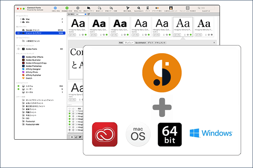This screenshot has width=253, height=168.
Task: Switch to the グリフ tab
Action: (150, 43)
